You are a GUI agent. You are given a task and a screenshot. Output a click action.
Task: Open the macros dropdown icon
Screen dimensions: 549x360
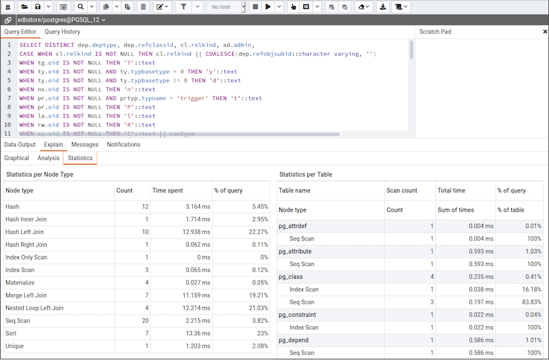(401, 7)
